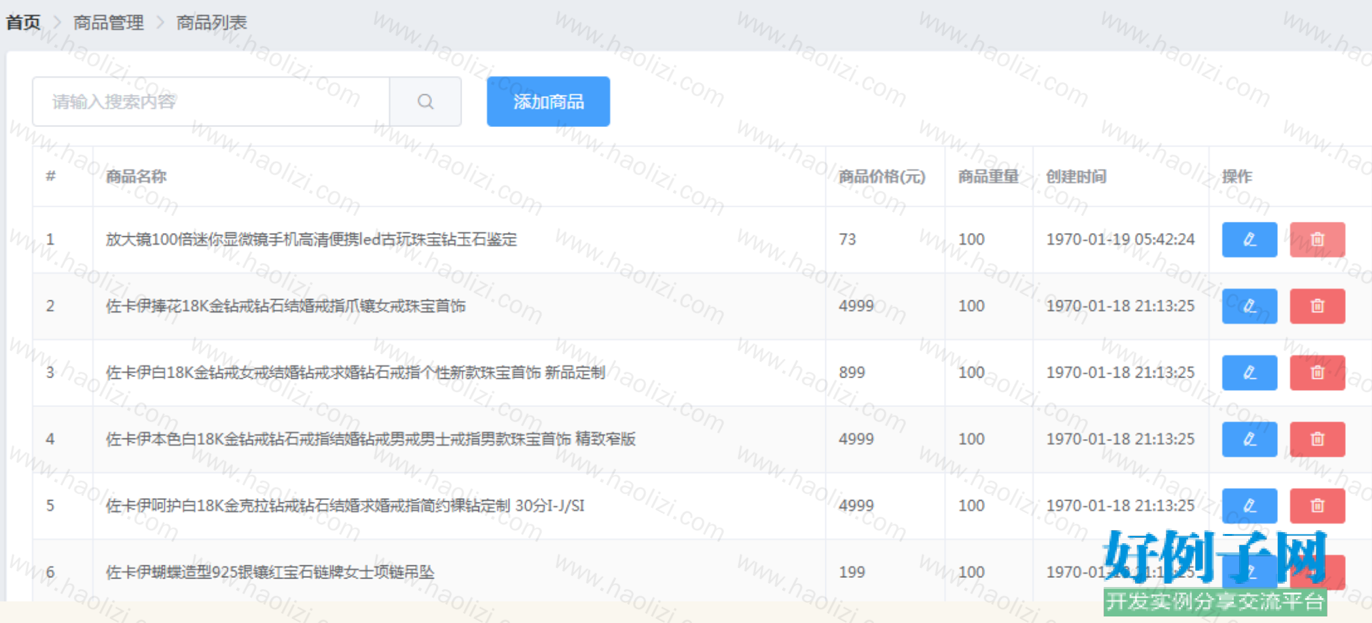1372x623 pixels.
Task: Click row 3 creation time 1970-01-18 21:13:25
Action: (x=1121, y=372)
